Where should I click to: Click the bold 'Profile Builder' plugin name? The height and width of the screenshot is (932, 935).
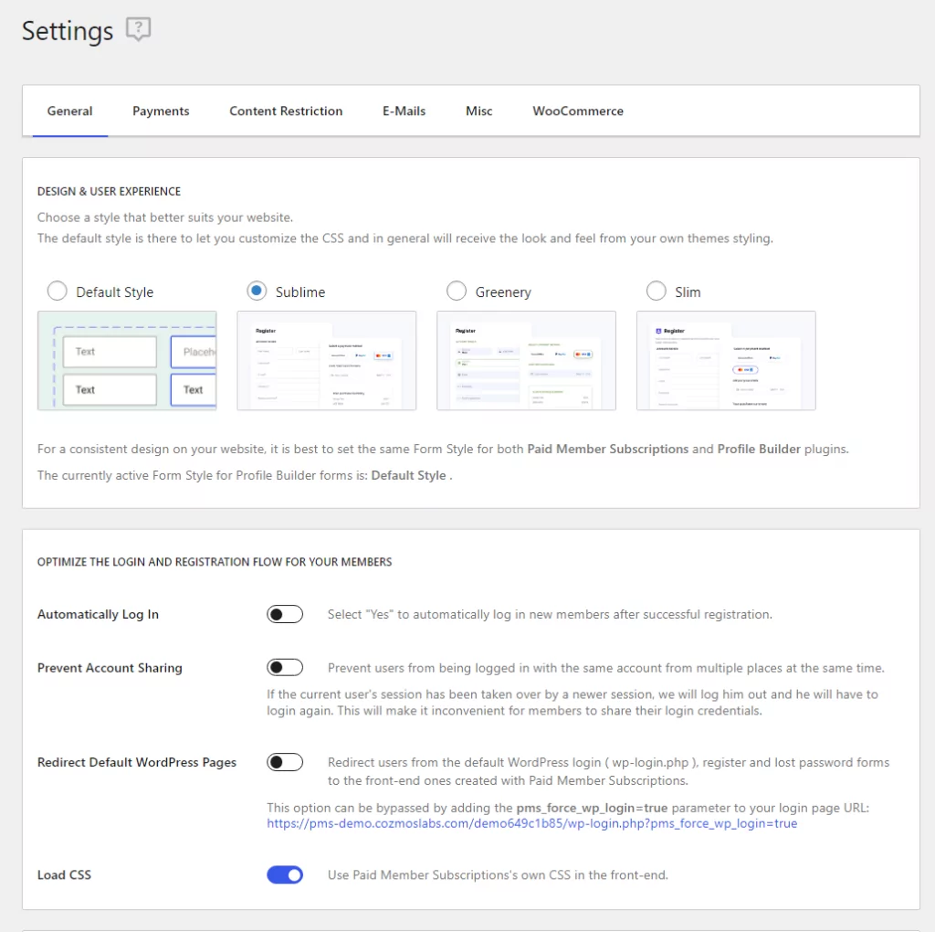click(x=759, y=449)
